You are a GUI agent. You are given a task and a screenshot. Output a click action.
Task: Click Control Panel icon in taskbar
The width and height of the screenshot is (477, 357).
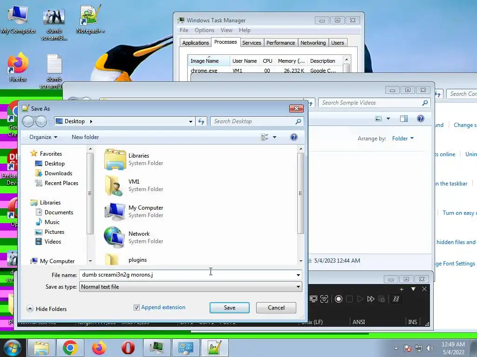pos(185,348)
